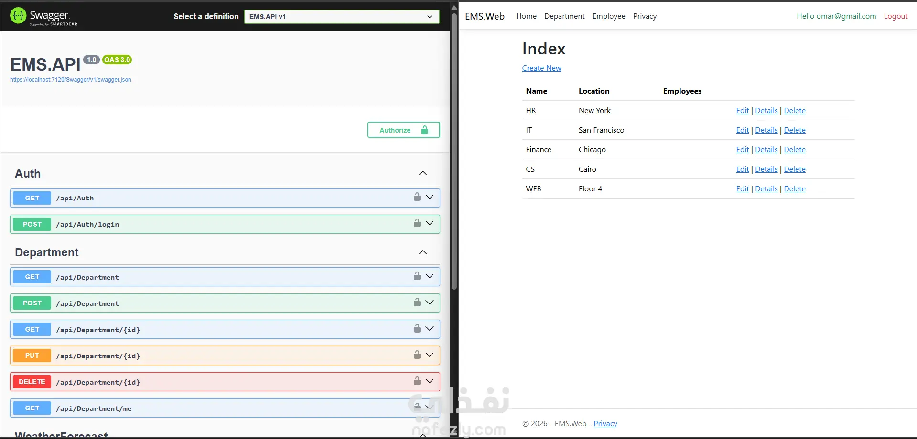Click the Hello omar@gmail.com account link
917x439 pixels.
pos(836,16)
